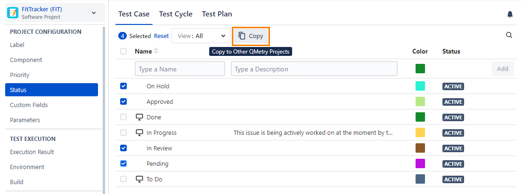Uncheck the On Hold checkbox
This screenshot has width=523, height=194.
pyautogui.click(x=123, y=86)
